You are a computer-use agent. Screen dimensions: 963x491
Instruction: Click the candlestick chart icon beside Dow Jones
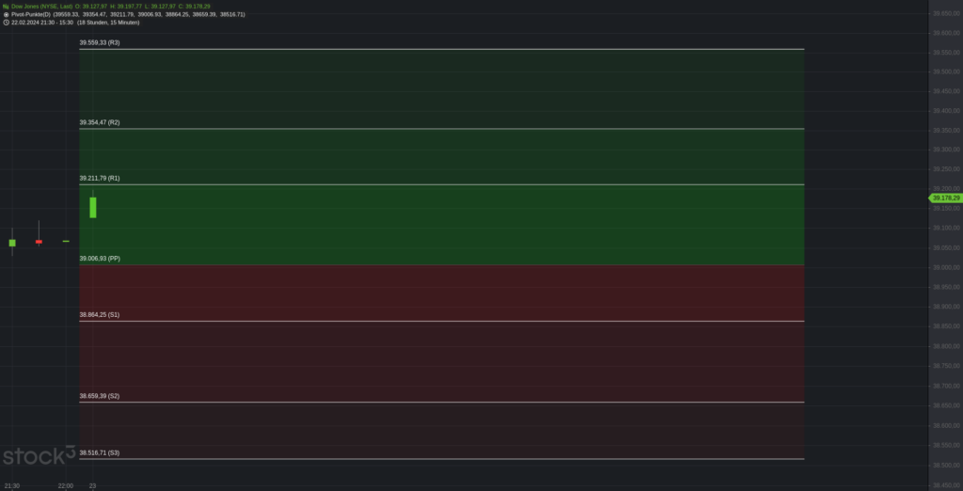pyautogui.click(x=6, y=7)
